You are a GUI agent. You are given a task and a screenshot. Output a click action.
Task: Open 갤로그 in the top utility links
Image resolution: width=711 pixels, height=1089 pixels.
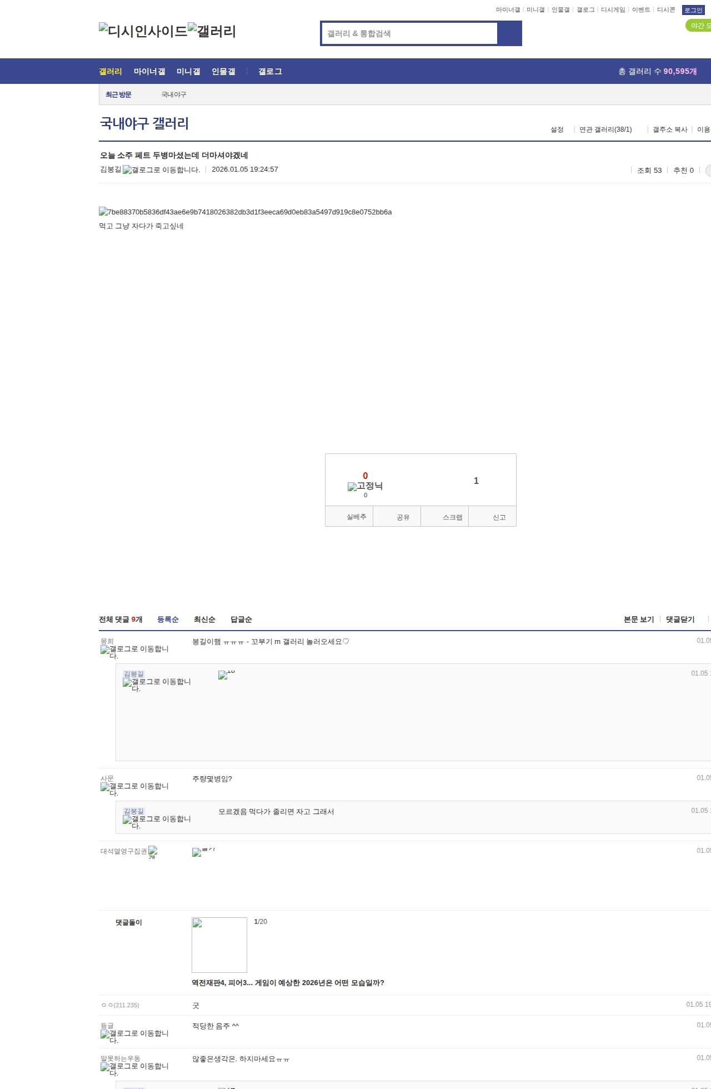(x=585, y=10)
